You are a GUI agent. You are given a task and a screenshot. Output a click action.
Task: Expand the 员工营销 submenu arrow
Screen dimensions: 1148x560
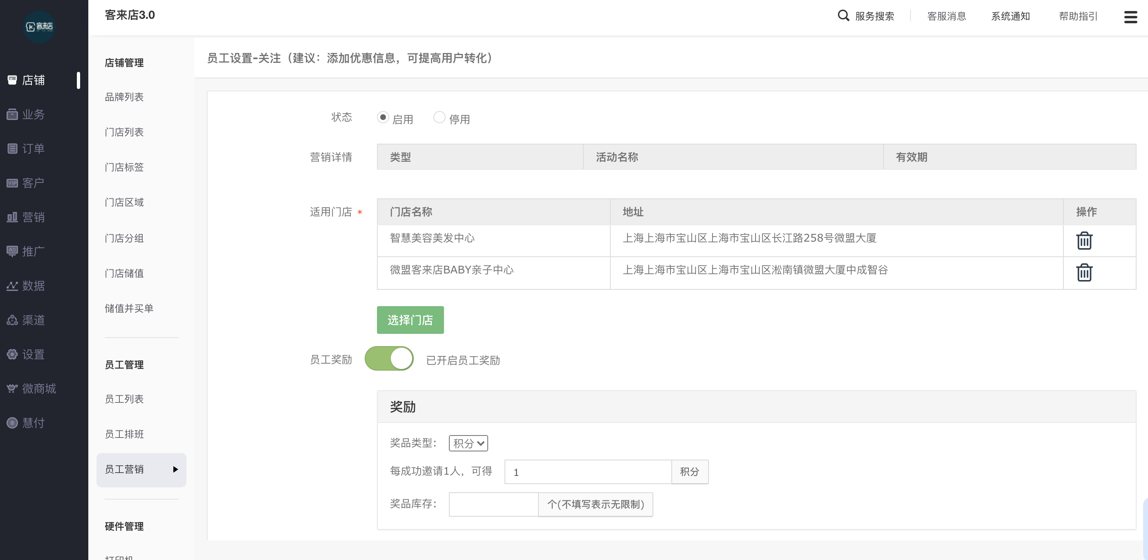point(175,469)
